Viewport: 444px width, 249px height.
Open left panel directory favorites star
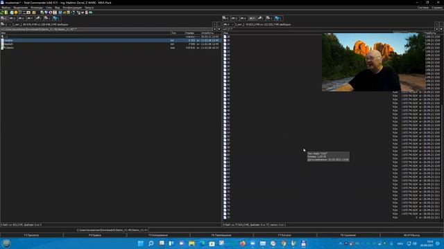click(214, 29)
